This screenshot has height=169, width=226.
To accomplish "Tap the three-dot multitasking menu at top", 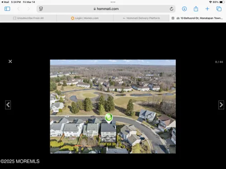I will pyautogui.click(x=113, y=2).
